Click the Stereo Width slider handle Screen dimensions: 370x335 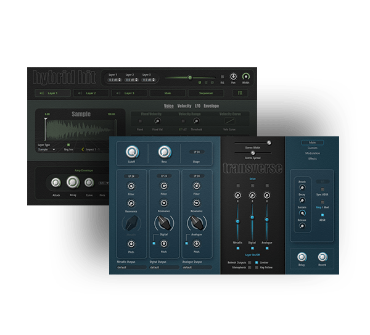(269, 143)
